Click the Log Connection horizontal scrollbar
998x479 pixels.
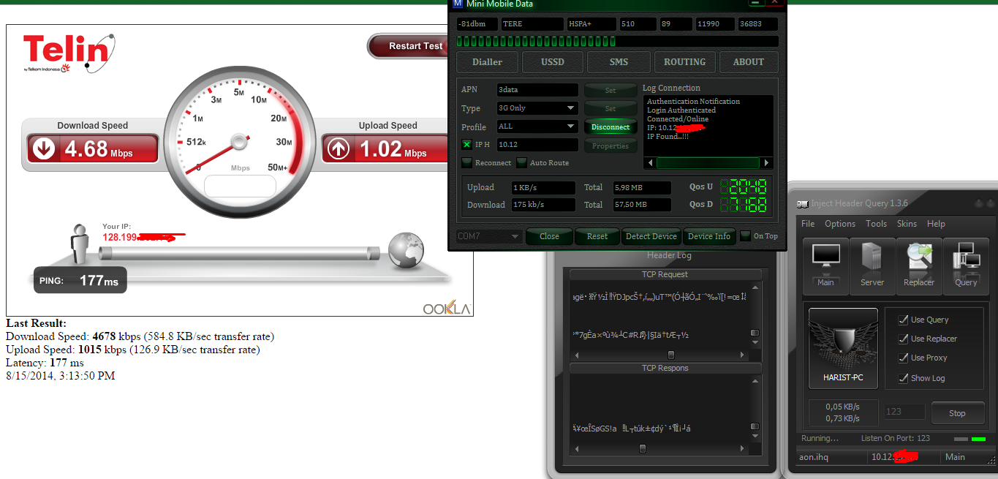pos(708,163)
